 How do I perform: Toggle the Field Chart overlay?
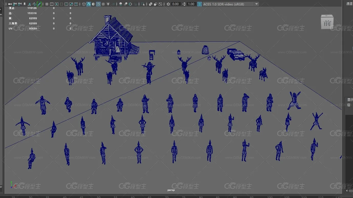[66, 4]
